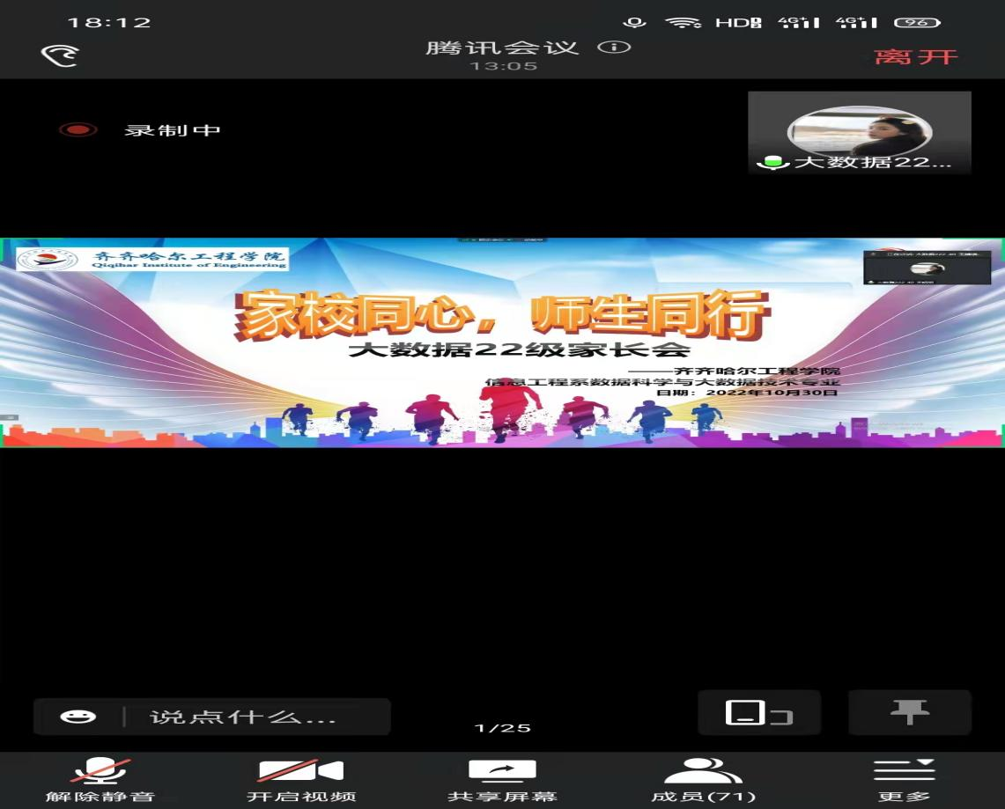Select the 大数据22 participant video thumbnail

859,133
